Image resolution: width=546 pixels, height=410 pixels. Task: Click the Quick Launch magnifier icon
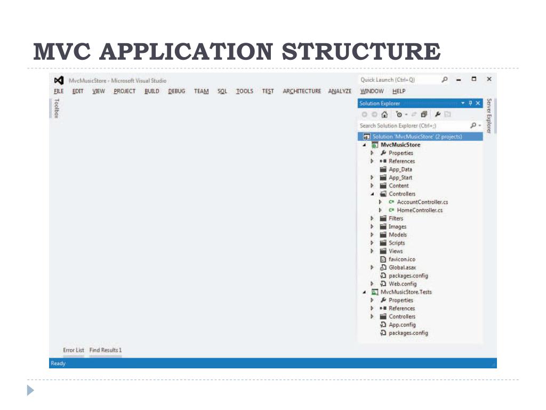tap(445, 80)
